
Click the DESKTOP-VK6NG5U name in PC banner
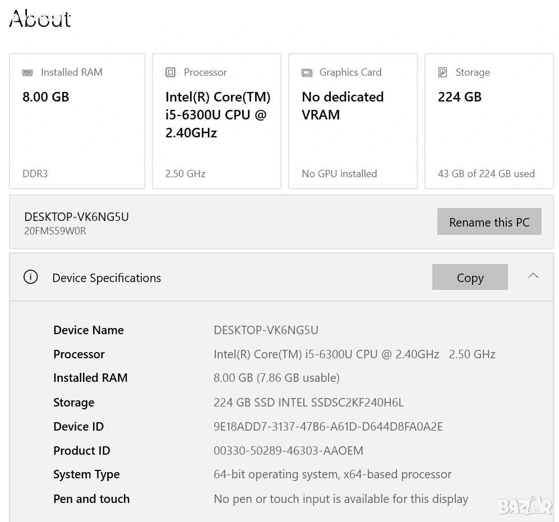click(x=77, y=217)
